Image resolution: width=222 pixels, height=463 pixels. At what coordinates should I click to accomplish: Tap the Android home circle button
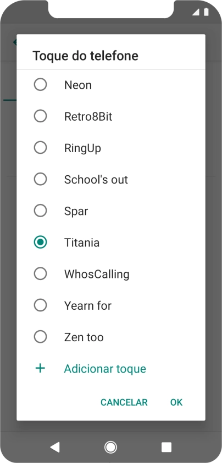pos(110,447)
